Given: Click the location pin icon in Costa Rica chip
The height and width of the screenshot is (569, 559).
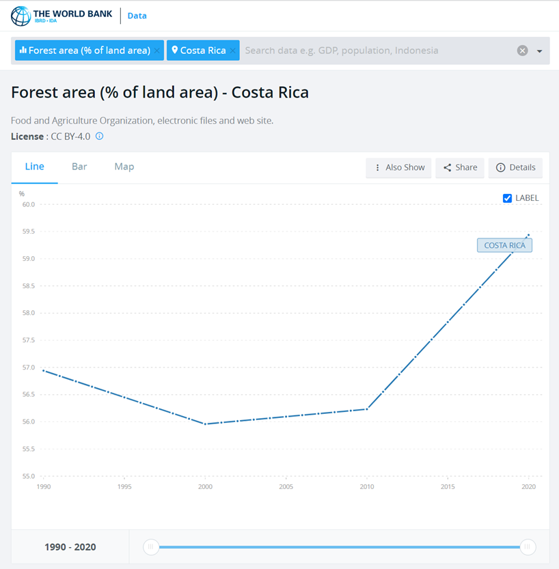Looking at the screenshot, I should click(174, 50).
